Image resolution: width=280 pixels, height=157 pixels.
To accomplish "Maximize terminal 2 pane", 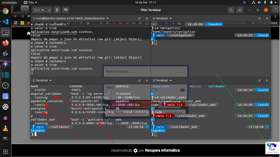I will click(139, 80).
